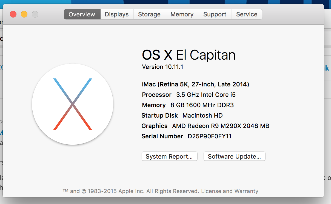
Task: Click the AMD Radeon R9 M290X graphics text
Action: (221, 126)
